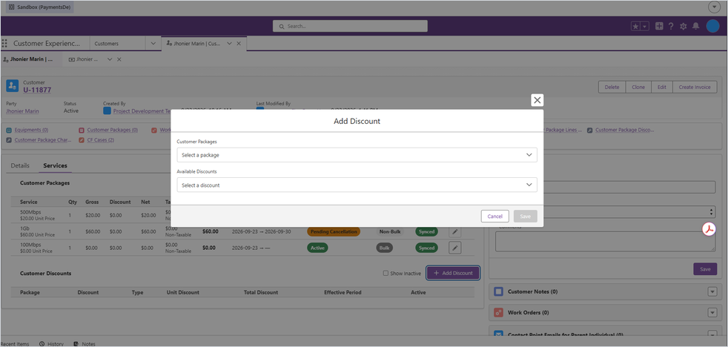Click the disabled Save button in dialog
728x347 pixels.
pyautogui.click(x=525, y=216)
